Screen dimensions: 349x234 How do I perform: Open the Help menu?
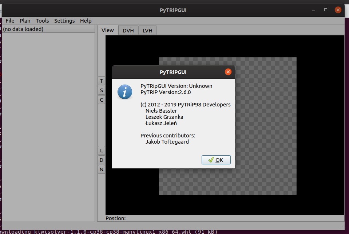tap(86, 21)
